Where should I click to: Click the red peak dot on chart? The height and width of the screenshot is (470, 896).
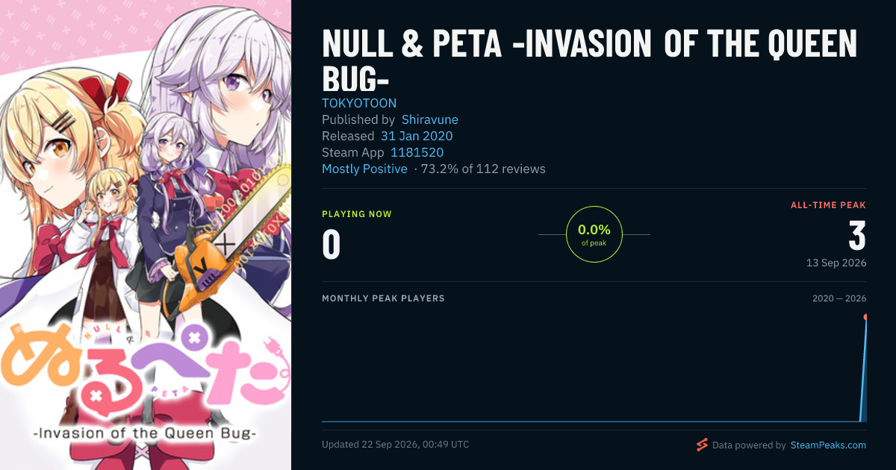[866, 317]
